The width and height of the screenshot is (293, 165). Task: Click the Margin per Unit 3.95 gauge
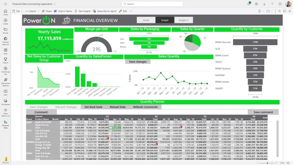(x=96, y=45)
